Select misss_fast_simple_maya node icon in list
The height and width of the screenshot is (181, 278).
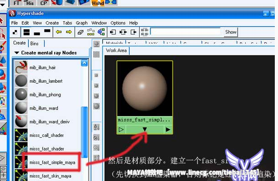(x=21, y=162)
